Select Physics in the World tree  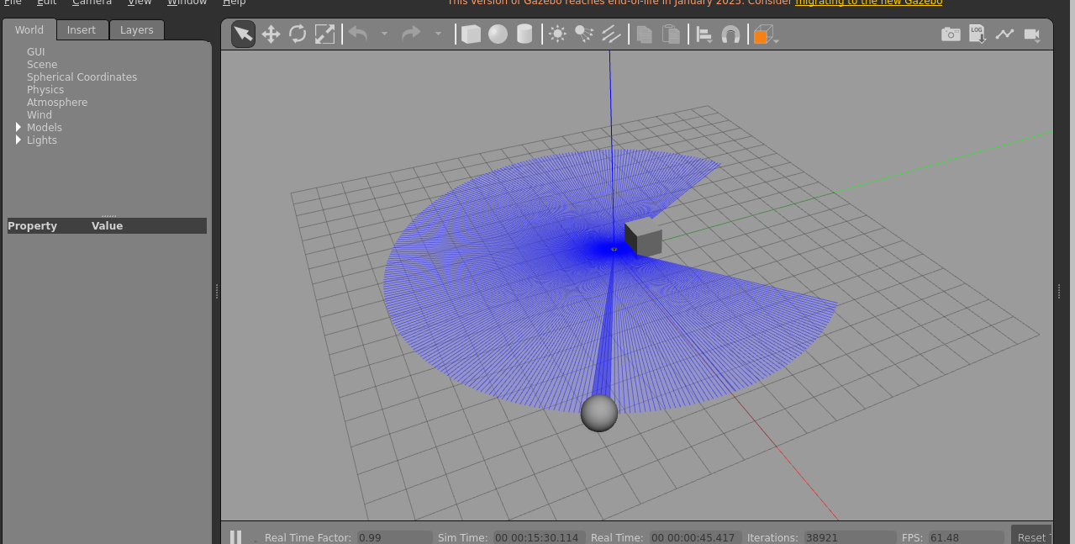(45, 90)
